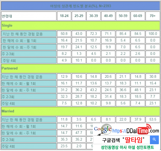Select the '연령대' header cell
Screen dimensions: 161x151
tap(29, 16)
